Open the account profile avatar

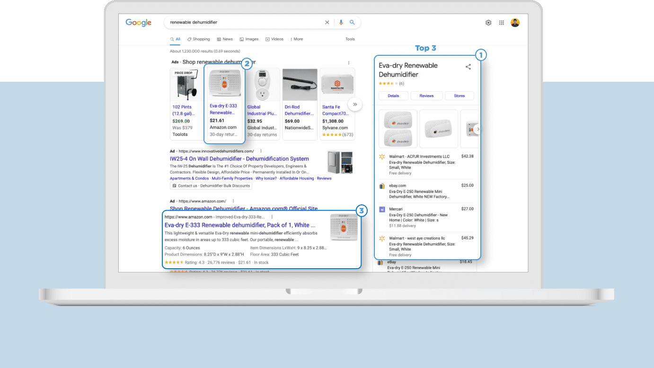(x=515, y=22)
